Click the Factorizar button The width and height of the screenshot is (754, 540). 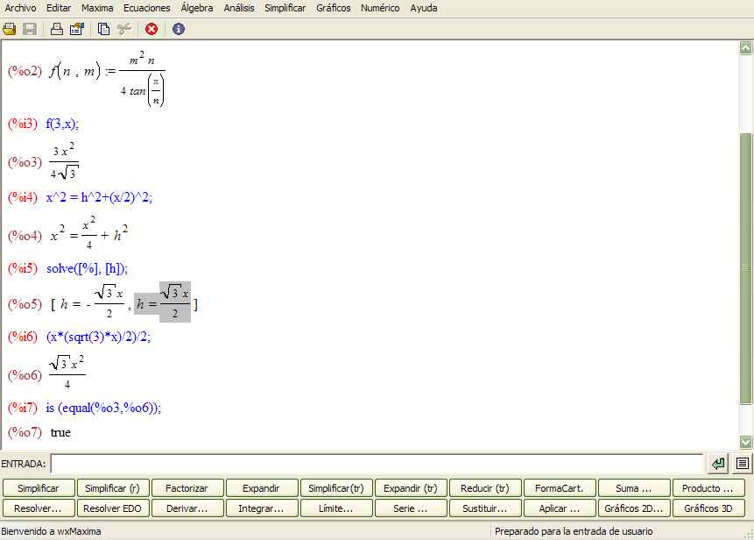187,488
